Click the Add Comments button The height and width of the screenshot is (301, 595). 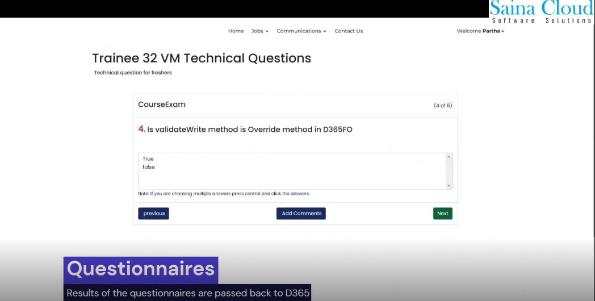[301, 214]
